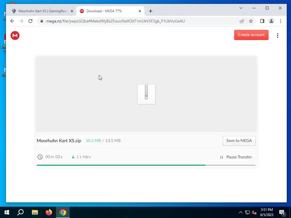
Task: Open Chrome profile avatar
Action: click(271, 21)
